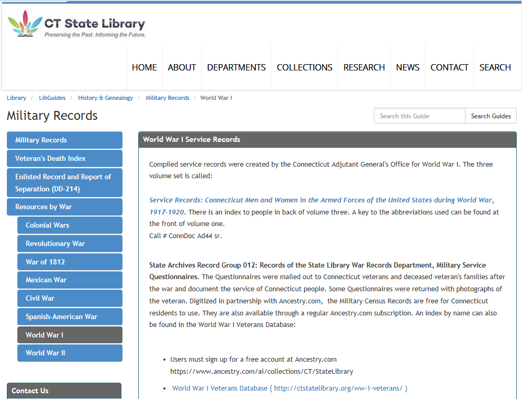This screenshot has width=522, height=399.
Task: Open the Revolutionary War page
Action: coord(70,243)
